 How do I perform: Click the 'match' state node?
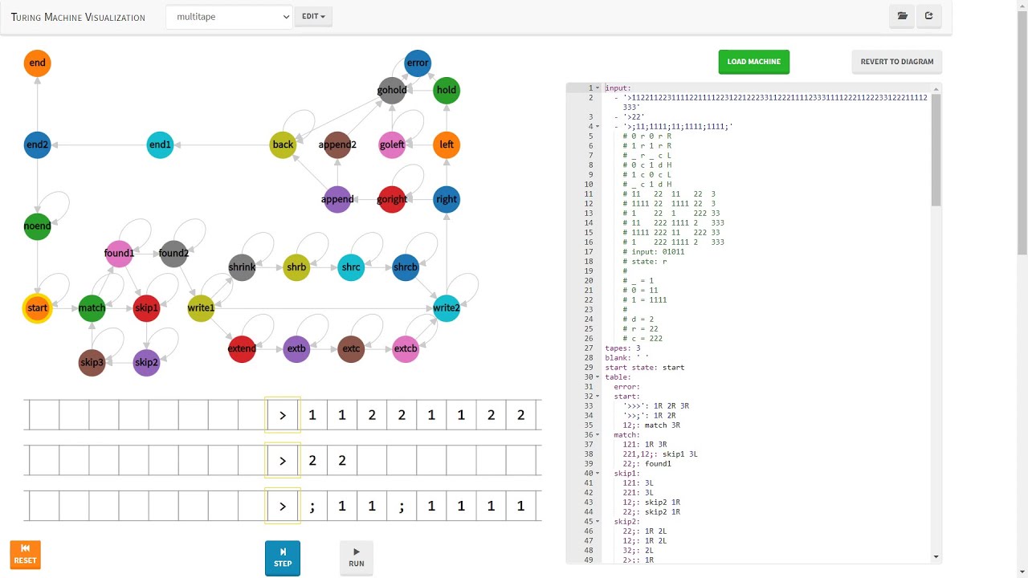pos(92,308)
